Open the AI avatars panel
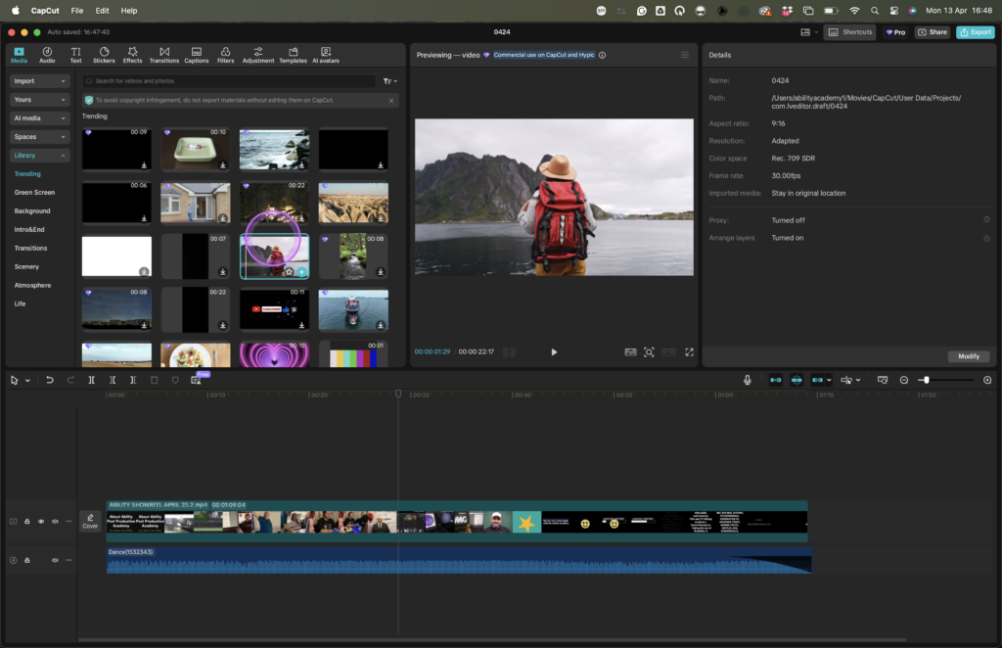This screenshot has height=648, width=1002. pos(325,54)
